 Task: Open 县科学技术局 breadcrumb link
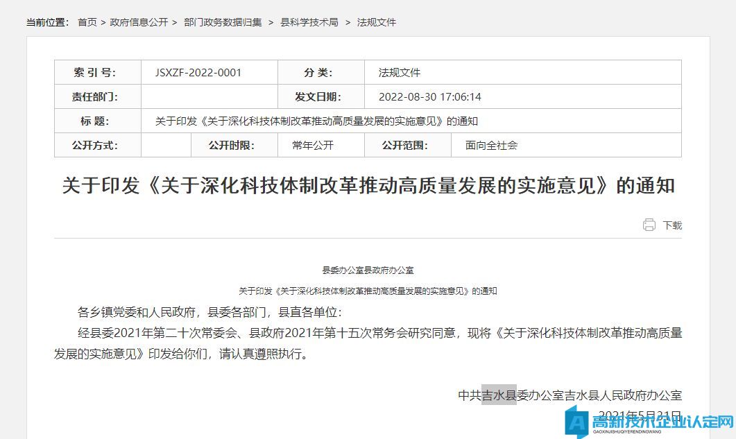pos(309,22)
